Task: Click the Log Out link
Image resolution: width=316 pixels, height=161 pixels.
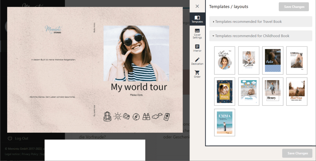Action: (x=22, y=139)
